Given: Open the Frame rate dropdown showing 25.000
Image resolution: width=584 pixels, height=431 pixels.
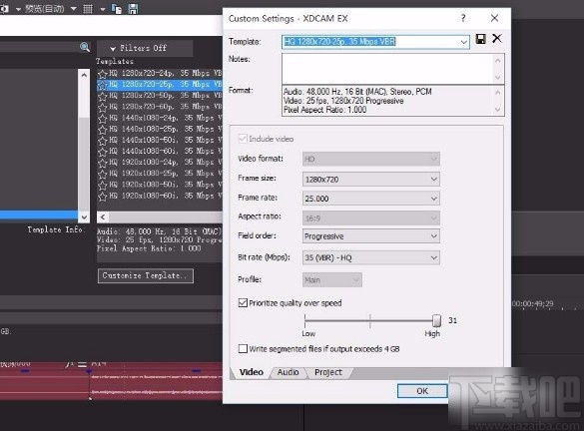Looking at the screenshot, I should pyautogui.click(x=371, y=199).
